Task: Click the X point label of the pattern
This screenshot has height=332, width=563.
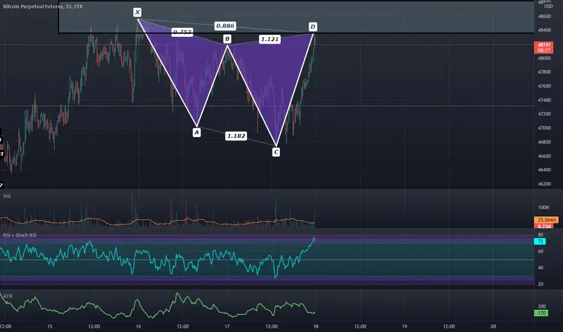Action: pyautogui.click(x=137, y=12)
